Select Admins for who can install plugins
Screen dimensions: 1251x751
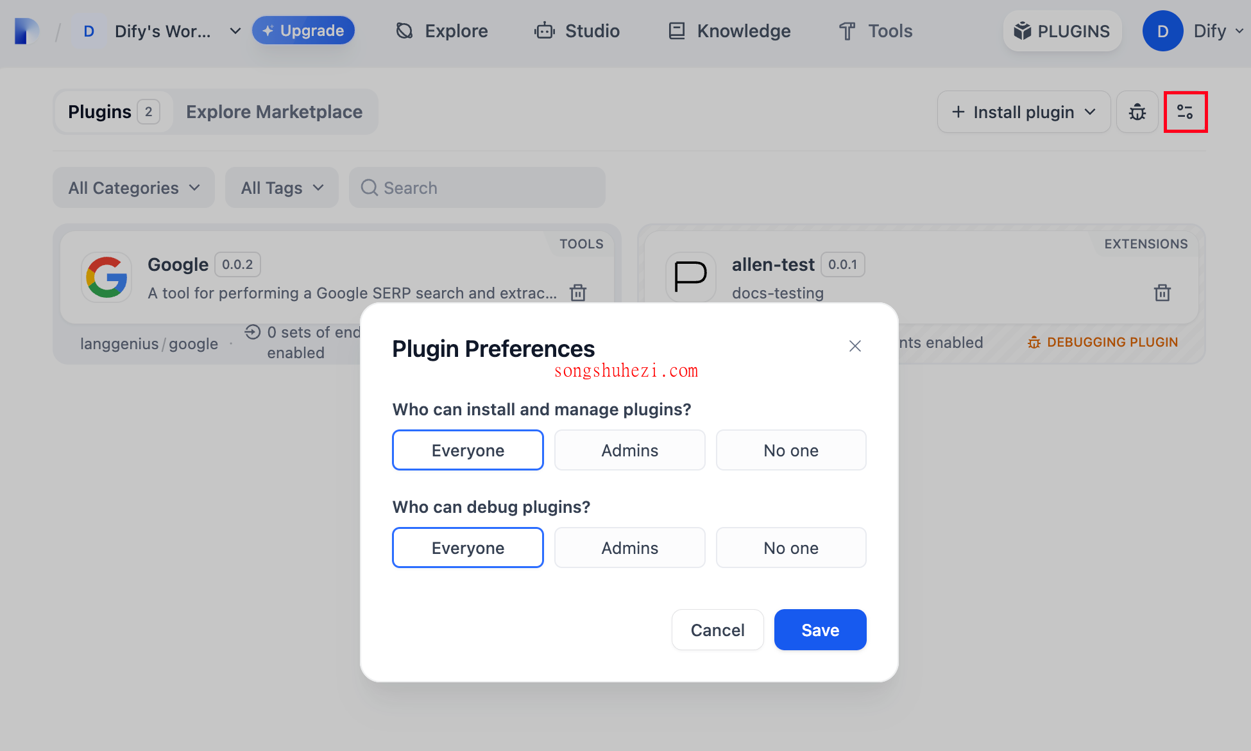tap(628, 450)
